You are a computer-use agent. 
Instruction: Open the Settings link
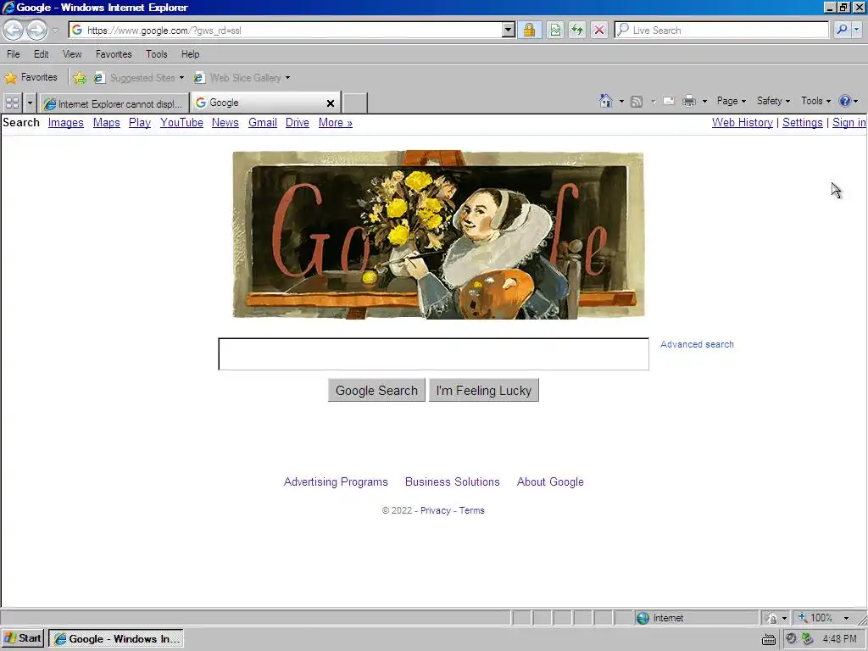(803, 123)
